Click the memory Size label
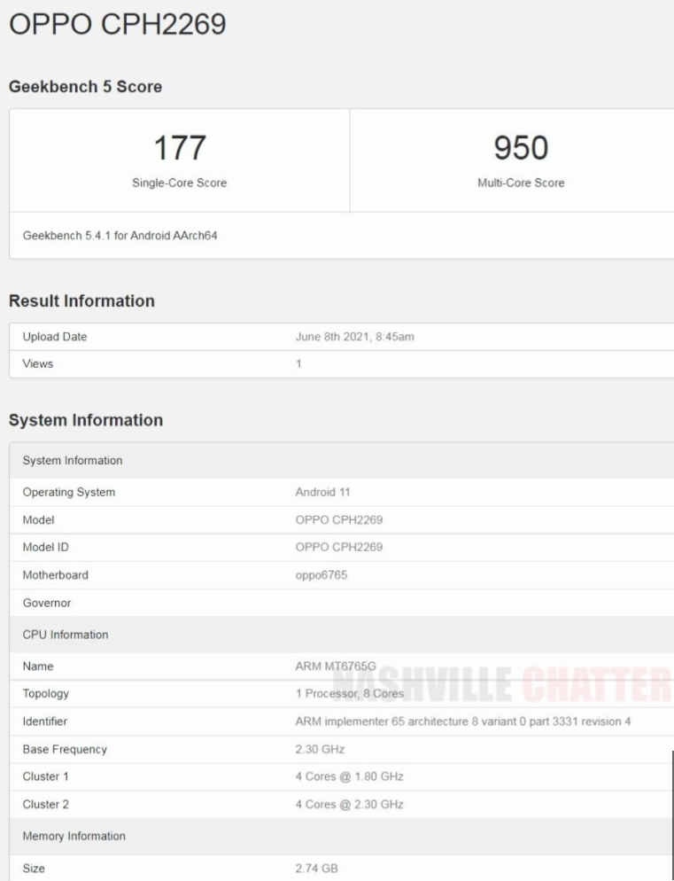Image resolution: width=674 pixels, height=881 pixels. click(x=34, y=869)
